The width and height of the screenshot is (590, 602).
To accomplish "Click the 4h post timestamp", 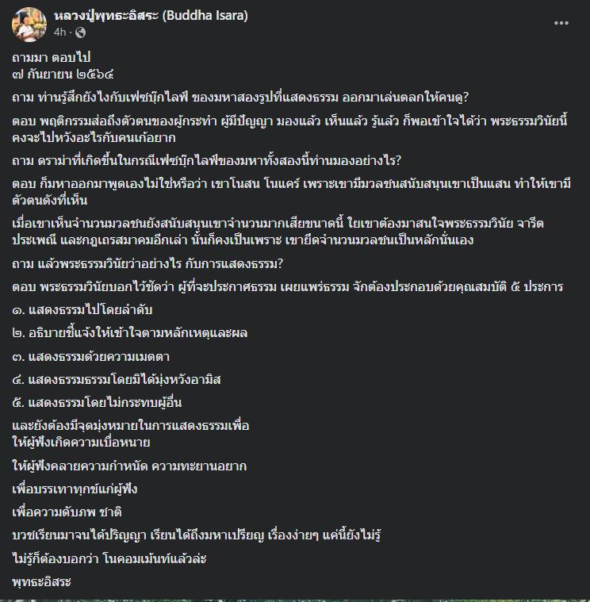I will coord(59,33).
